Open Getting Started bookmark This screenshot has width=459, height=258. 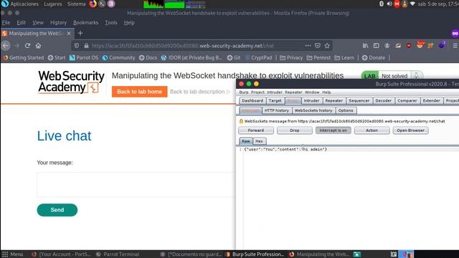(23, 57)
